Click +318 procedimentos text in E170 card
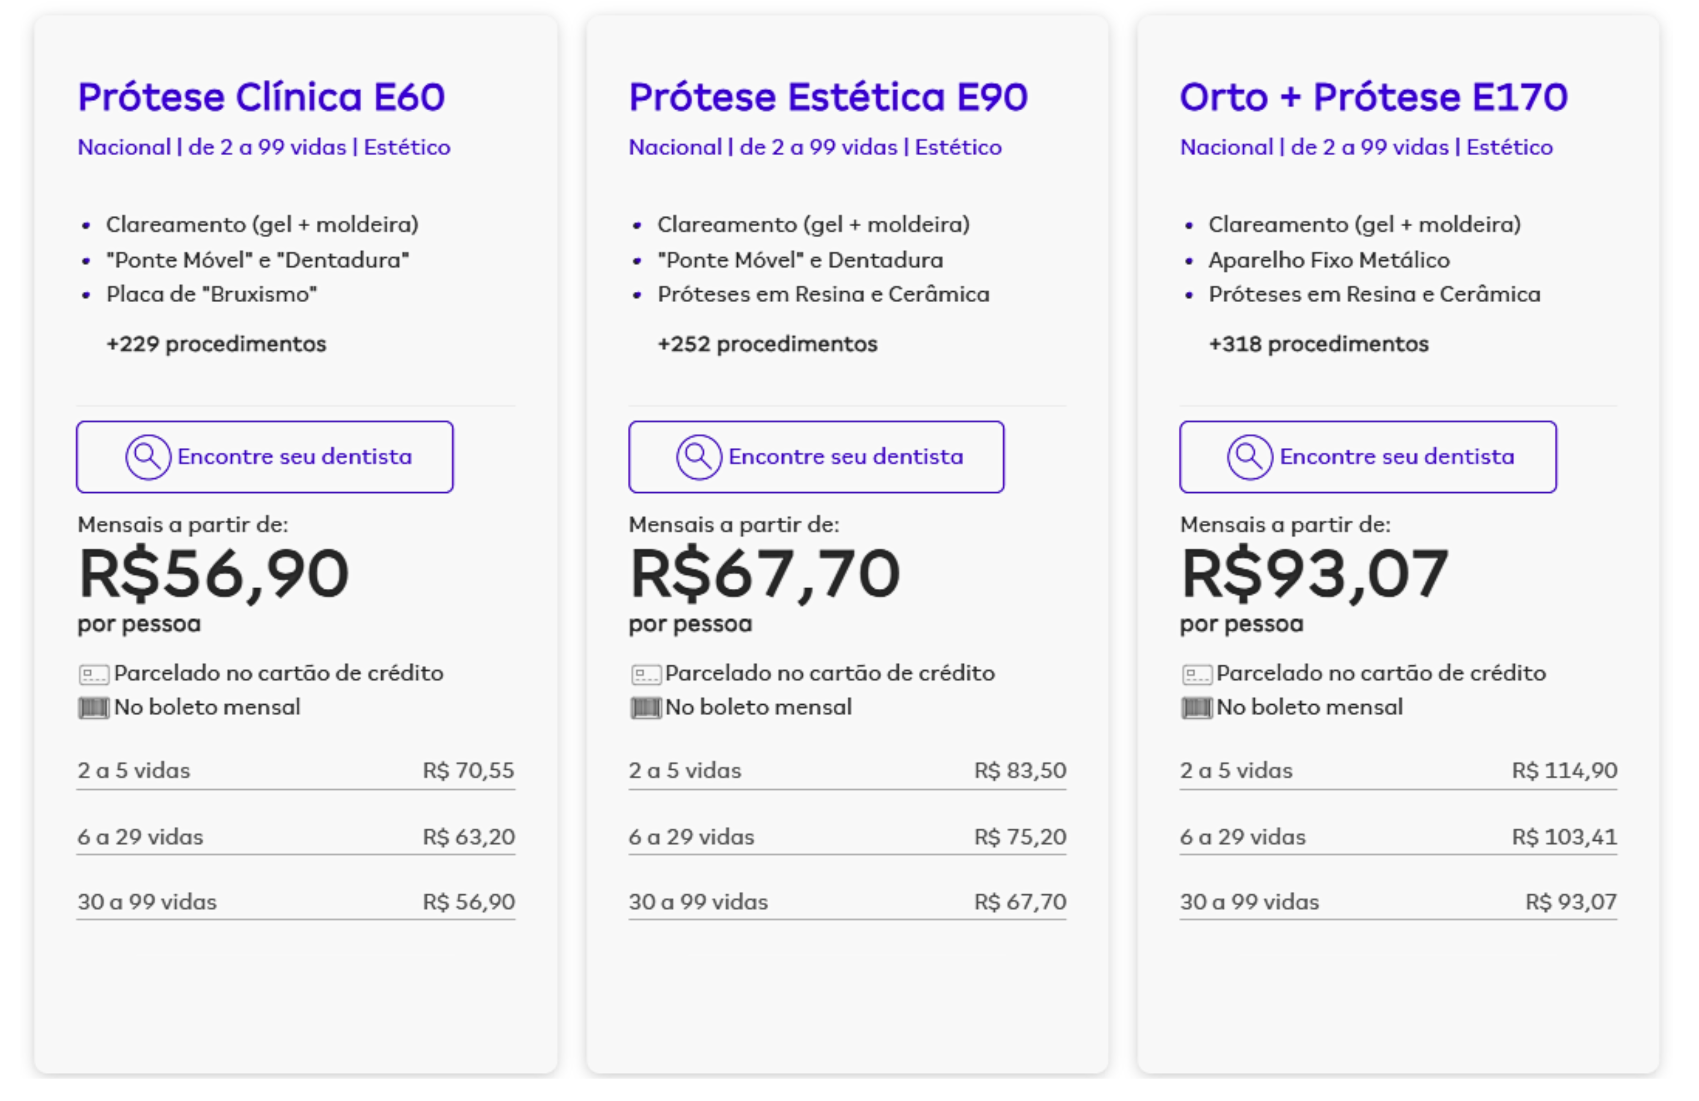This screenshot has height=1101, width=1699. (1319, 344)
